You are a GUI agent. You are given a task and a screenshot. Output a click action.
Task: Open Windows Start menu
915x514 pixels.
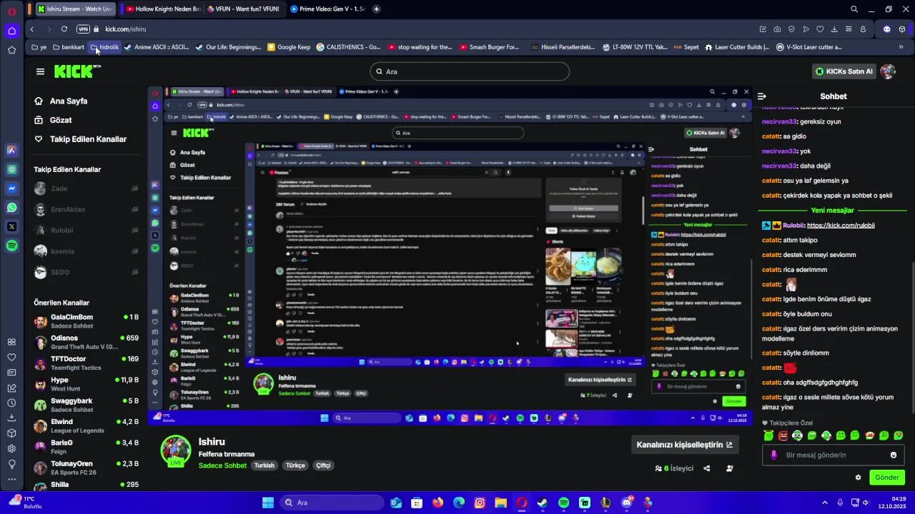[268, 503]
